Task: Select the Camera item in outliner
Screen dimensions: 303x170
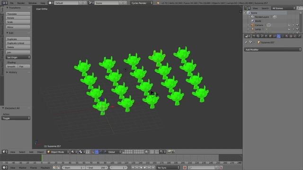Action: (x=259, y=25)
